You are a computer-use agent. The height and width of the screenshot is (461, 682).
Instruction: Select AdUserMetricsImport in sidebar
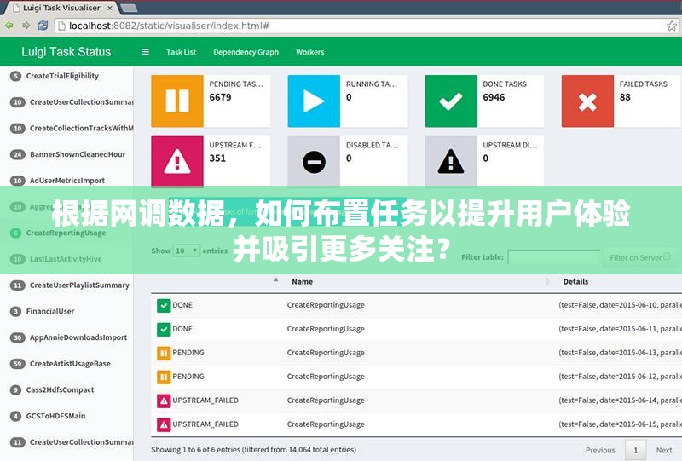click(x=67, y=181)
